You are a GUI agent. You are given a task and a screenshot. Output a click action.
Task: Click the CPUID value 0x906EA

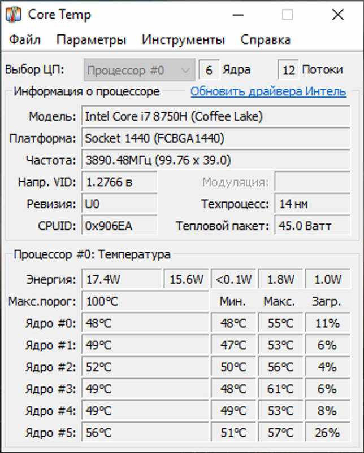point(119,226)
